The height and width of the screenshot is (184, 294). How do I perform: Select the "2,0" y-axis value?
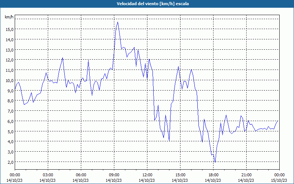[11, 162]
